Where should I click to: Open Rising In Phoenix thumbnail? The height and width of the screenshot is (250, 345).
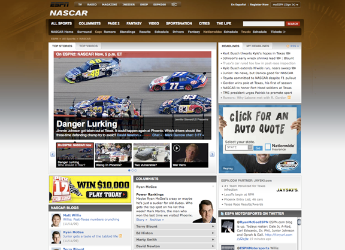tap(113, 156)
